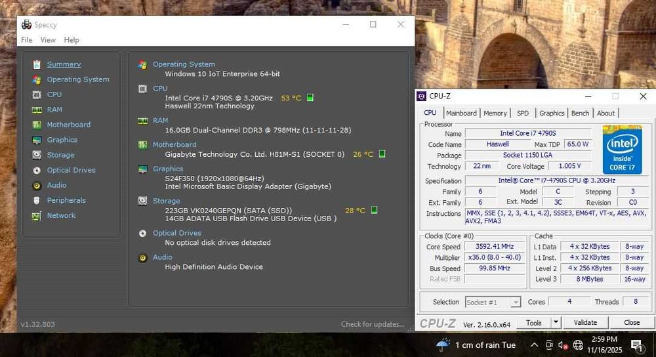Open the Summary sidebar icon in Speccy
Viewport: 656px width, 357px height.
37,64
